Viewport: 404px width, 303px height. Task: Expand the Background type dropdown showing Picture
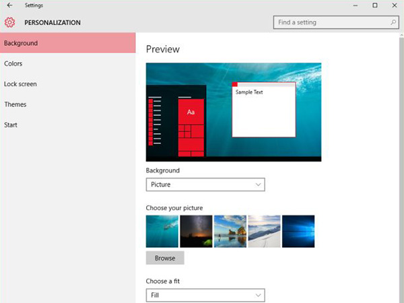coord(205,184)
